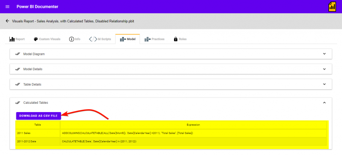Open the Custom Visuals tab

pos(47,39)
